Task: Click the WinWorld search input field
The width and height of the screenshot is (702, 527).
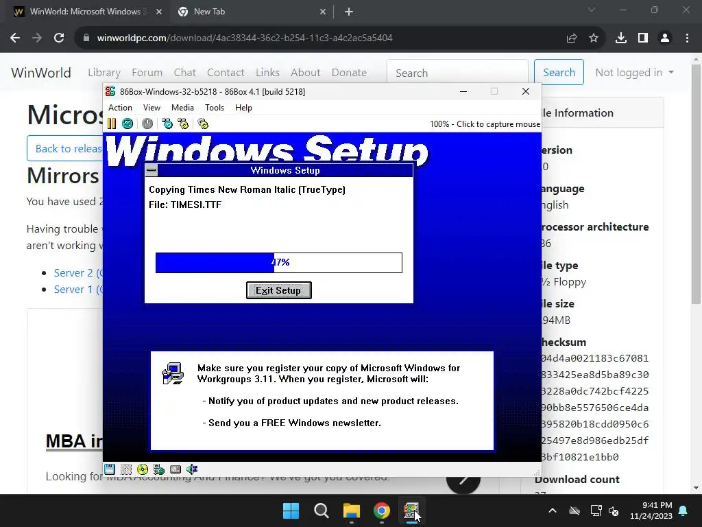Action: 457,73
